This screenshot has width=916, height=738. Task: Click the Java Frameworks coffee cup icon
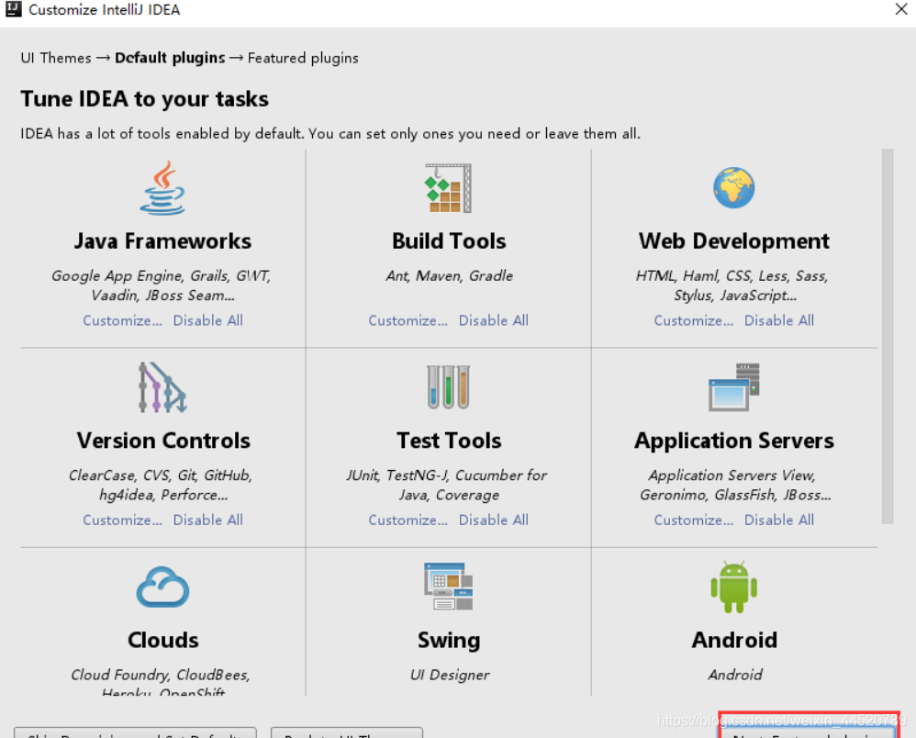162,188
